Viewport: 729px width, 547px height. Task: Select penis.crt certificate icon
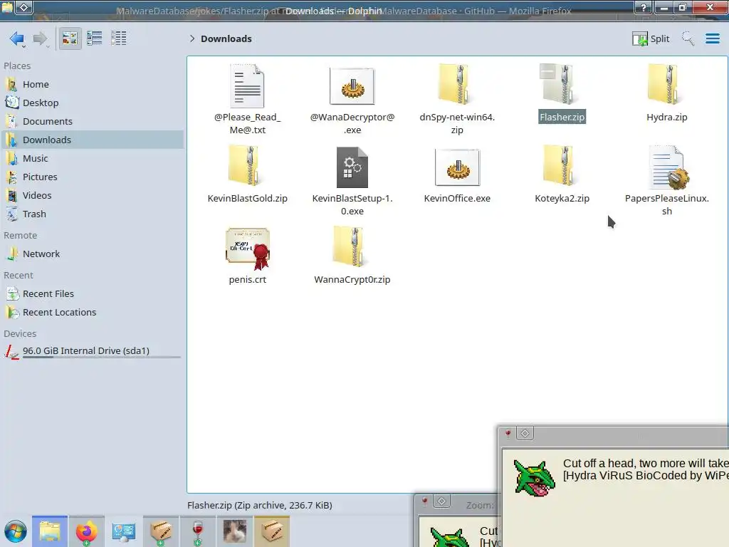tap(247, 249)
